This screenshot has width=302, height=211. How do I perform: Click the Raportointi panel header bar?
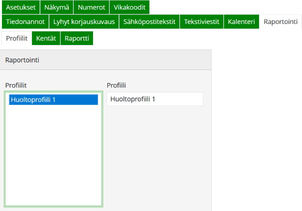(106, 60)
